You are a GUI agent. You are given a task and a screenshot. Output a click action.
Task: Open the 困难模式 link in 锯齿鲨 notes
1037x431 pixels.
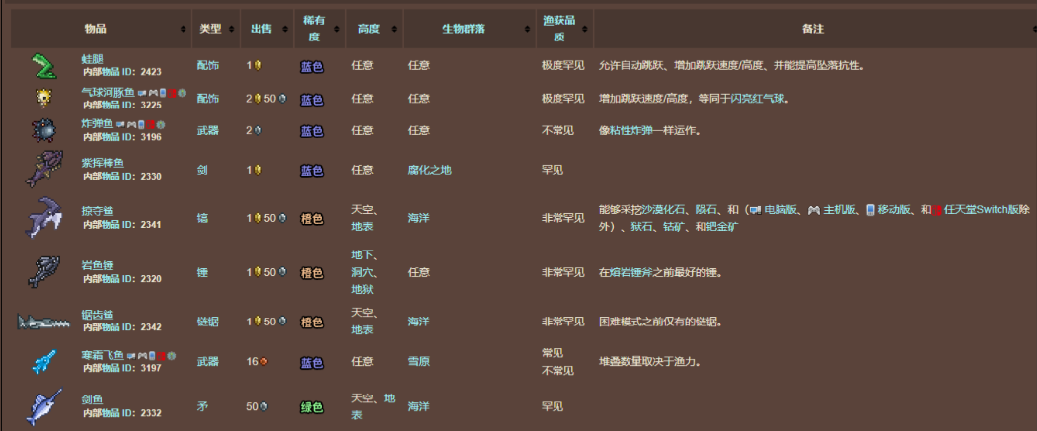621,322
